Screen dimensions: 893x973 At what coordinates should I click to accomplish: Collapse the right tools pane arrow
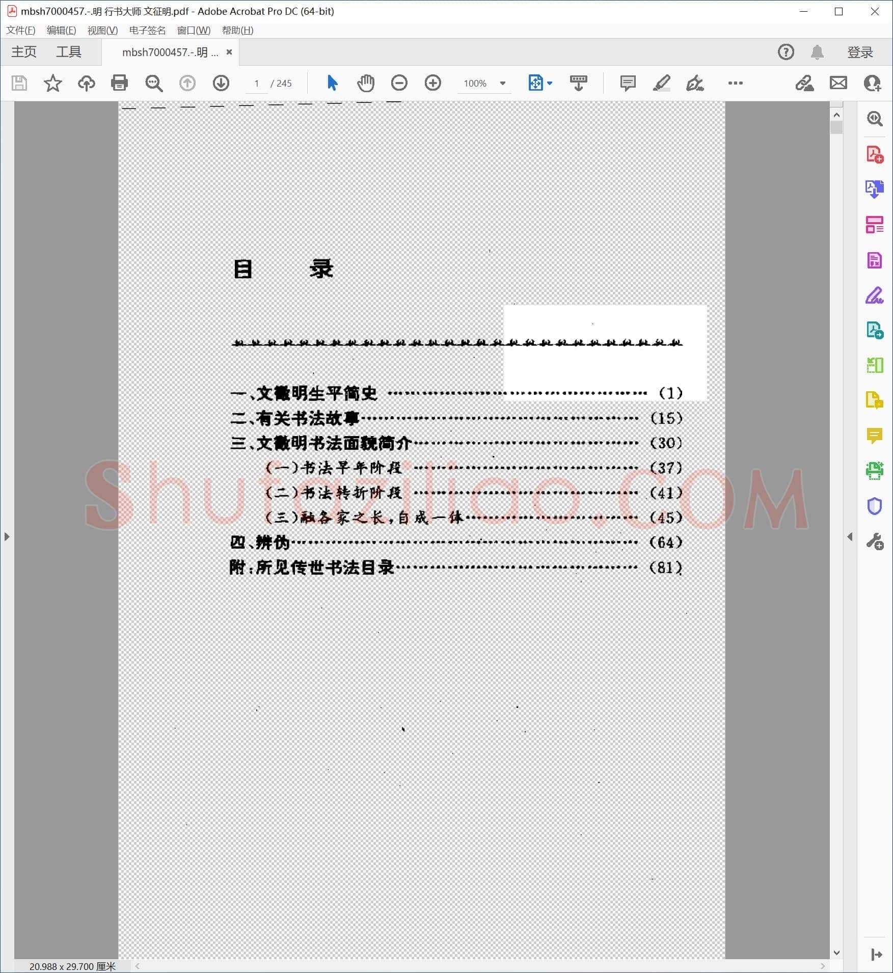[x=850, y=536]
